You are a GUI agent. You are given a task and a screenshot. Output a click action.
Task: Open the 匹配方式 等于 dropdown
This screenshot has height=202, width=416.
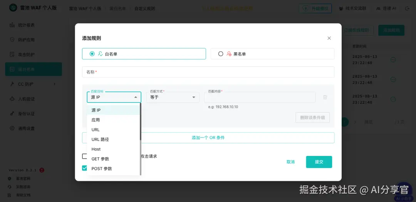tap(173, 97)
